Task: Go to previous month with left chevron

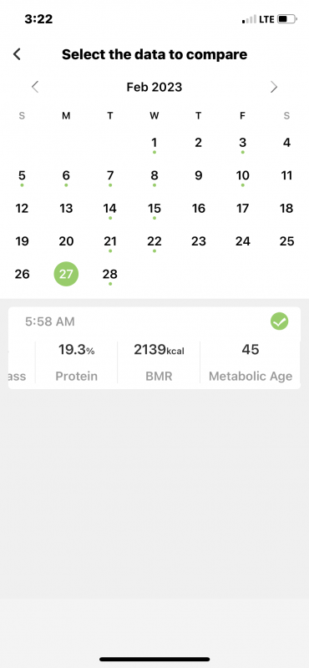Action: click(x=35, y=87)
